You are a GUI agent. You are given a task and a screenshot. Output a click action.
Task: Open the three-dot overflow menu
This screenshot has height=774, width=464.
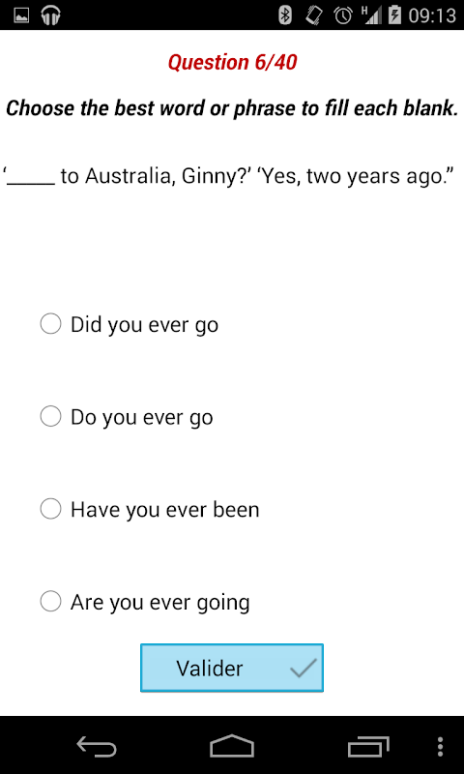coord(441,746)
